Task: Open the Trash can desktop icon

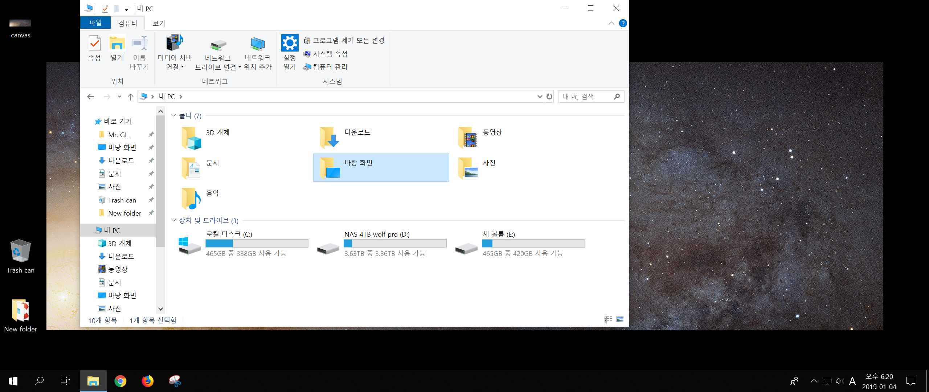Action: 20,256
